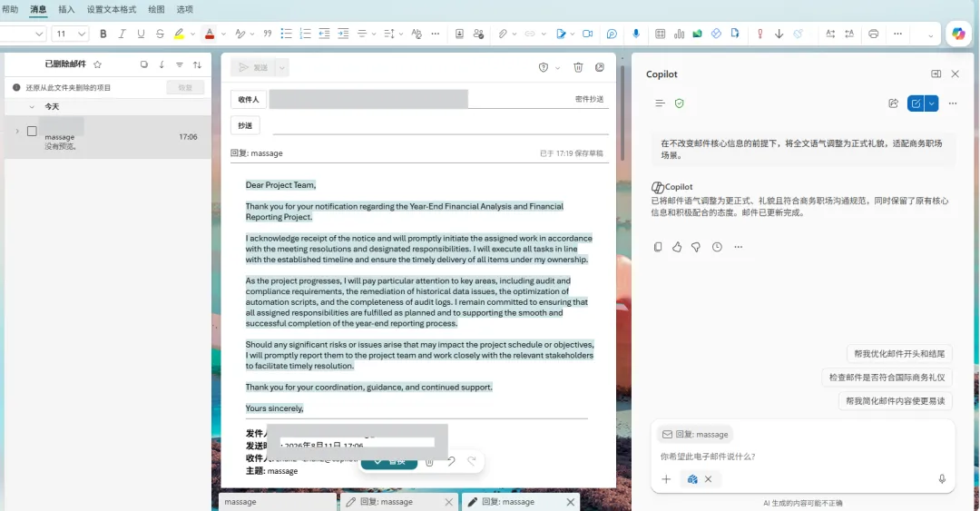The image size is (980, 511).
Task: Expand the massage conversation thread
Action: point(17,132)
